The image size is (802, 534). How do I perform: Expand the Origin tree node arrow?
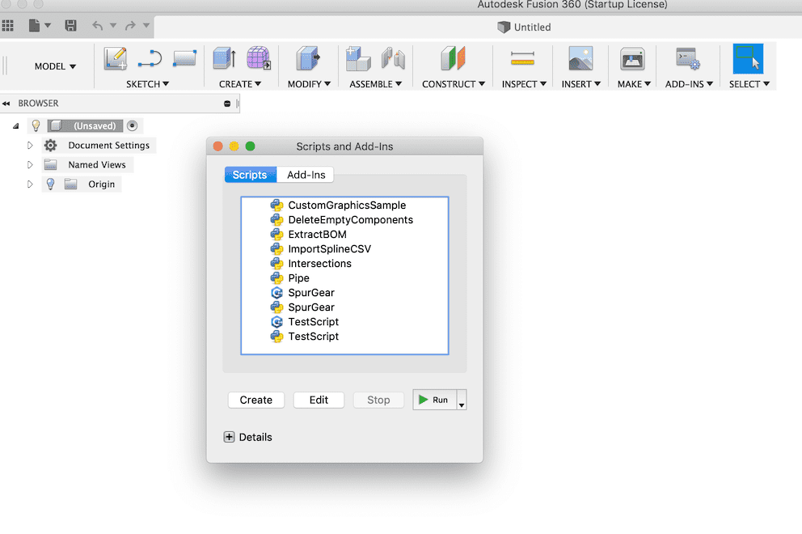(x=30, y=184)
